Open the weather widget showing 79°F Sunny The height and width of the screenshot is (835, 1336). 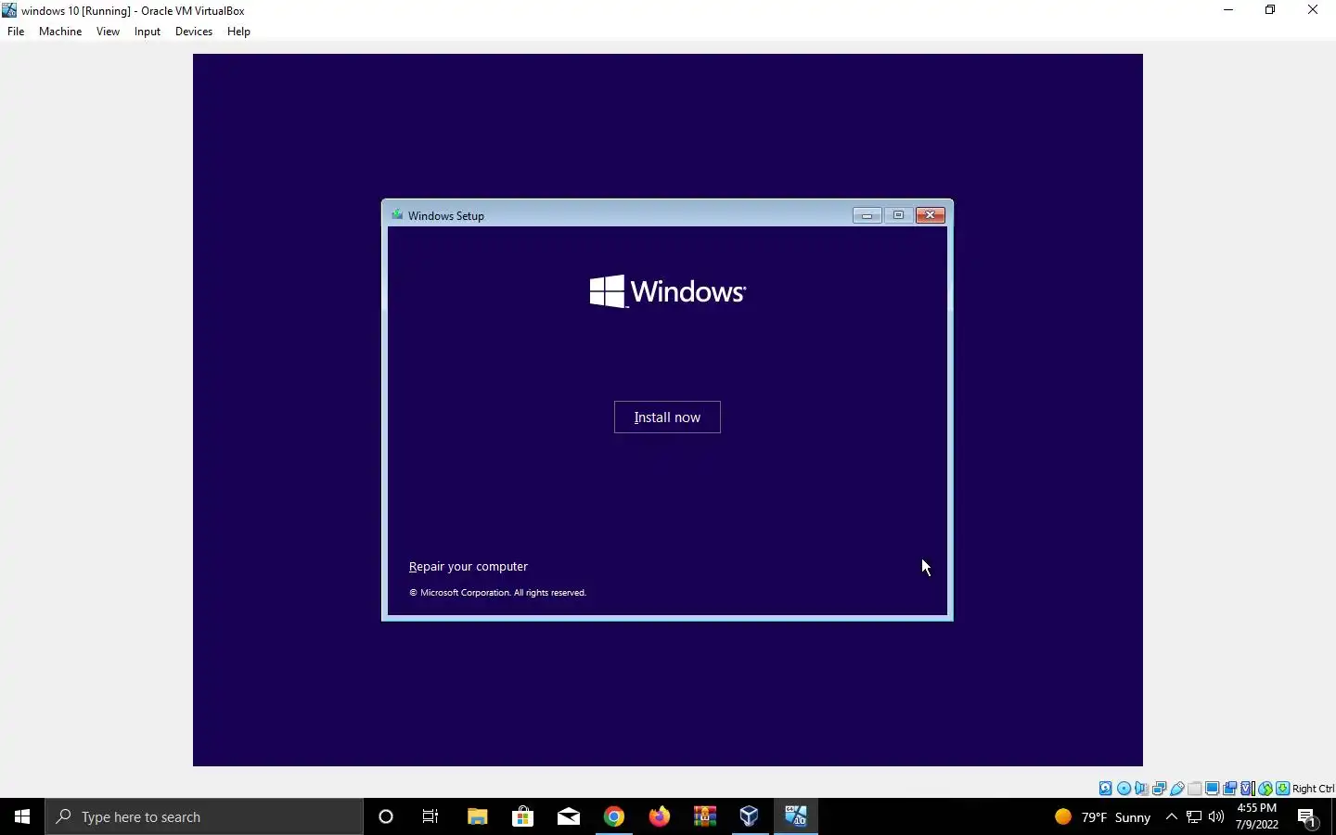1102,816
